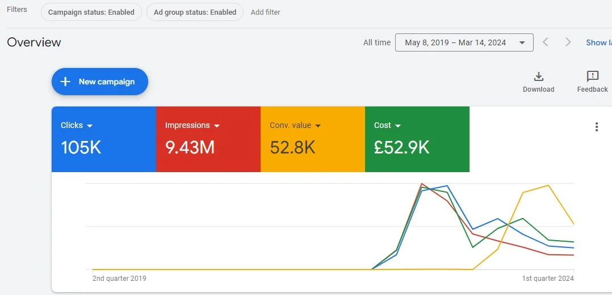Select the red 9.43M impressions value

(x=190, y=148)
